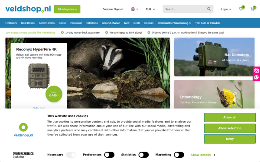Viewport: 260px width, 162px height.
Task: Open the Deals menu item
Action: [137, 23]
